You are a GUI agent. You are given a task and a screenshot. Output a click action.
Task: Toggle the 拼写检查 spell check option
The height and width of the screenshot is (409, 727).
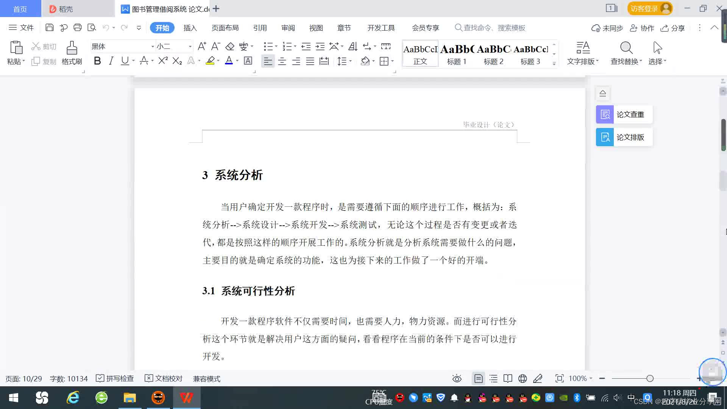[x=115, y=378]
